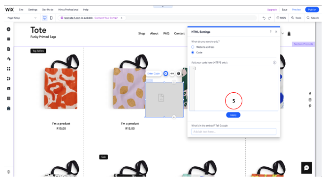
Task: Click the Preview button
Action: coord(297,10)
